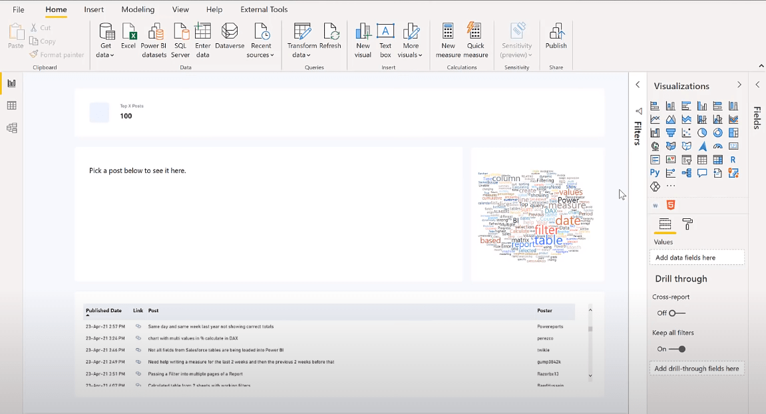Open the Fields well tab in Visualizations

pyautogui.click(x=665, y=224)
